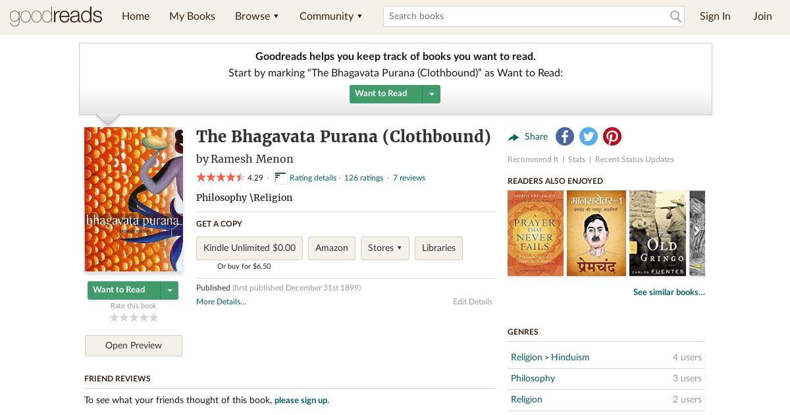This screenshot has height=415, width=790.
Task: Expand shelf dropdown in top banner
Action: point(432,94)
